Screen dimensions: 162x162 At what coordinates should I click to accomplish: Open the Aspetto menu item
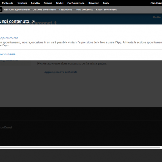(x=35, y=3)
